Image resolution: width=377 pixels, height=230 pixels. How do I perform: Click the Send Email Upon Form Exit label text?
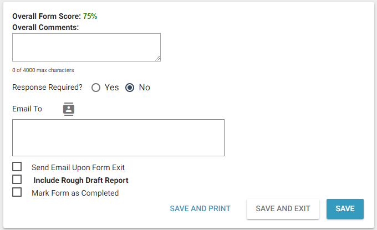(x=78, y=167)
